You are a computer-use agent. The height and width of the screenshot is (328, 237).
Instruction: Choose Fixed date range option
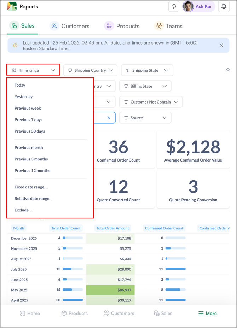click(x=31, y=187)
